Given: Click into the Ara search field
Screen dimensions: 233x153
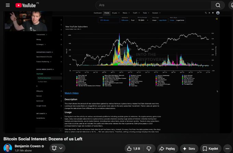Looking at the screenshot, I should tap(154, 5).
